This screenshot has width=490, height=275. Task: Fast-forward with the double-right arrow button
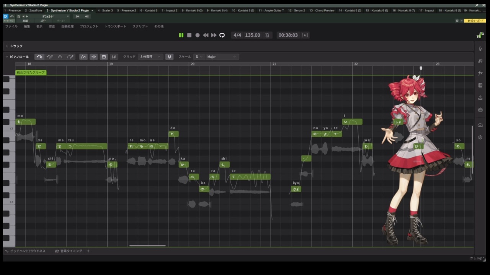coord(214,35)
